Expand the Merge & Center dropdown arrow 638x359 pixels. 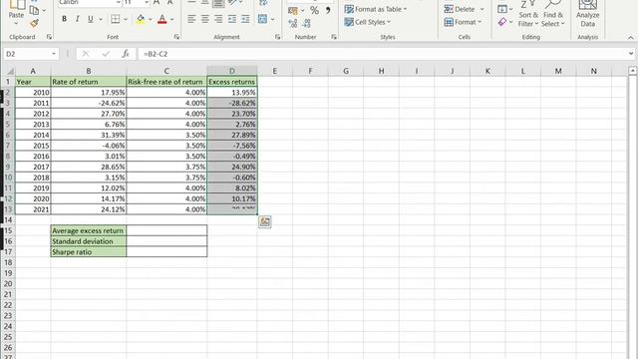[272, 19]
